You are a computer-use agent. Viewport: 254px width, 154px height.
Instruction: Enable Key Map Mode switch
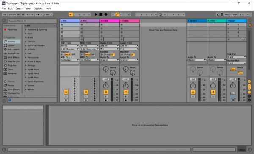tap(226, 14)
